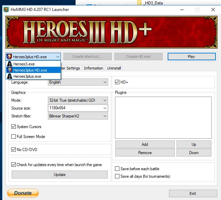This screenshot has width=221, height=200.
Task: Click the yellow Donate button
Action: [x=23, y=193]
